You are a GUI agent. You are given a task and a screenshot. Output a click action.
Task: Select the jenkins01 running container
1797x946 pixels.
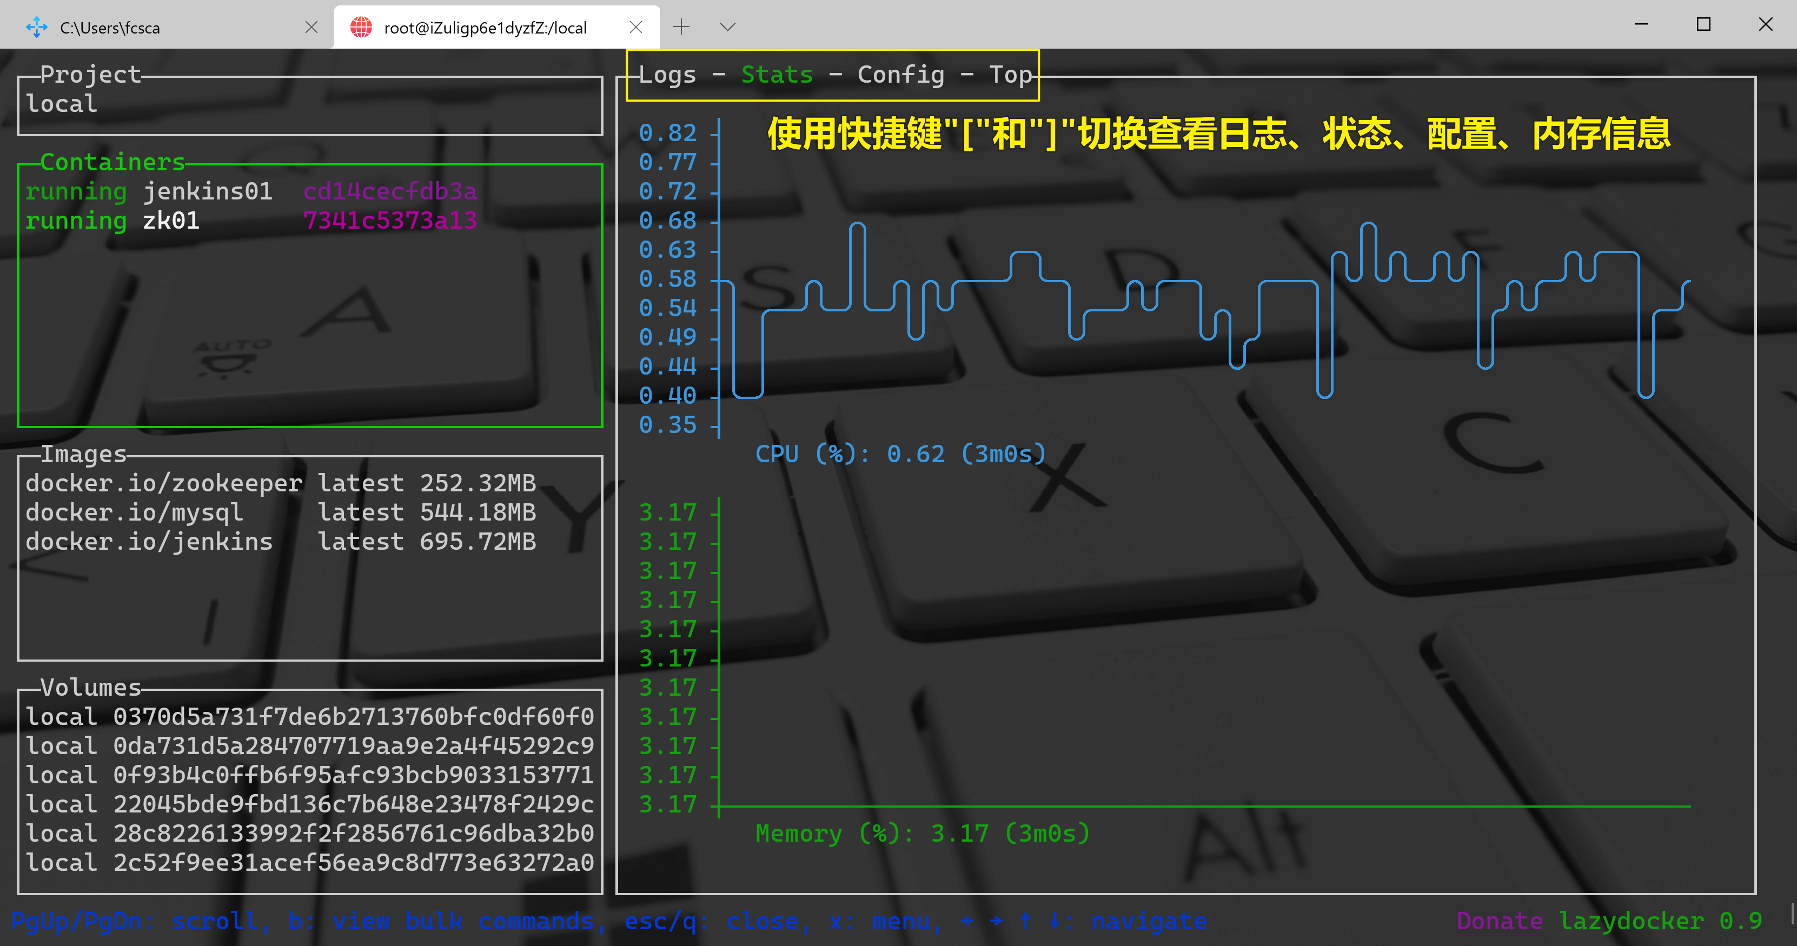click(x=209, y=191)
